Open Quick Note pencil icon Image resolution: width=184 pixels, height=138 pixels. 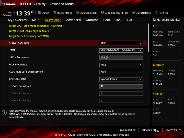coord(133,13)
